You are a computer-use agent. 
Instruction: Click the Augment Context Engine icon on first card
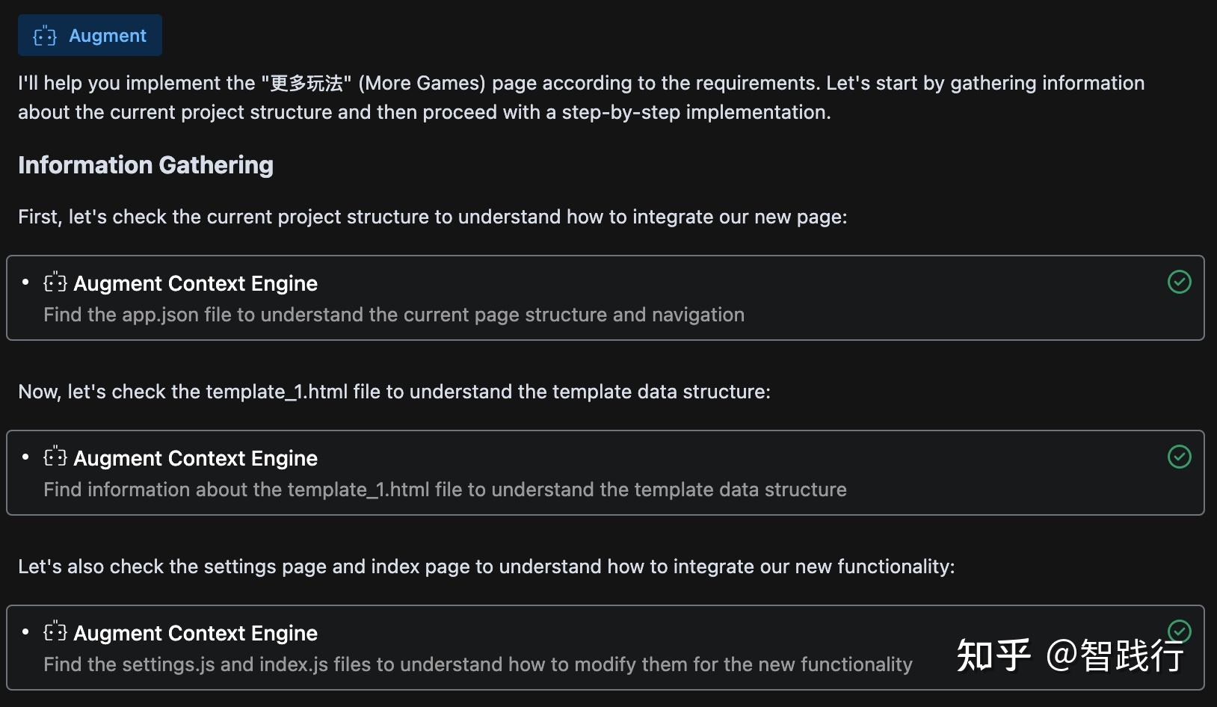pos(54,283)
